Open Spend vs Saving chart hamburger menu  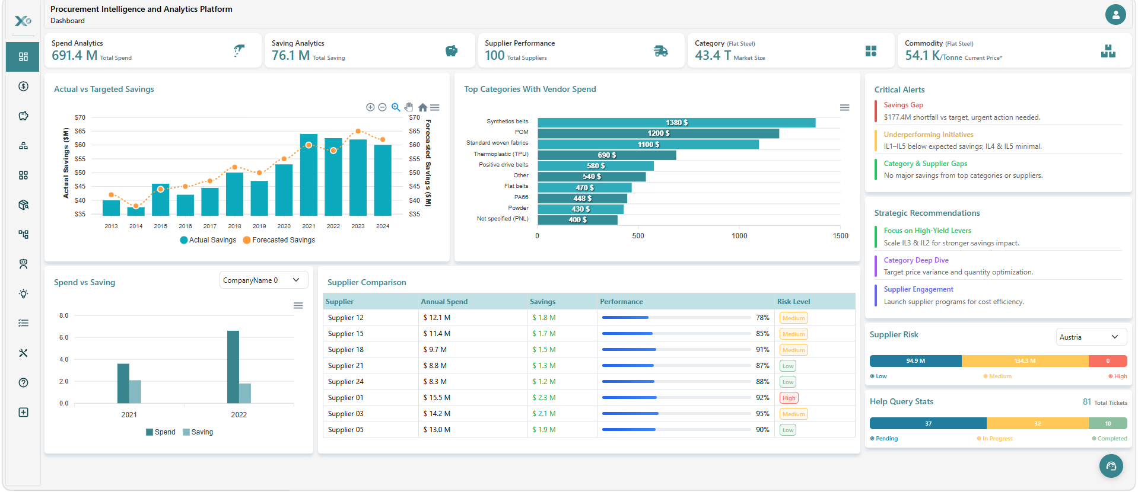tap(298, 306)
